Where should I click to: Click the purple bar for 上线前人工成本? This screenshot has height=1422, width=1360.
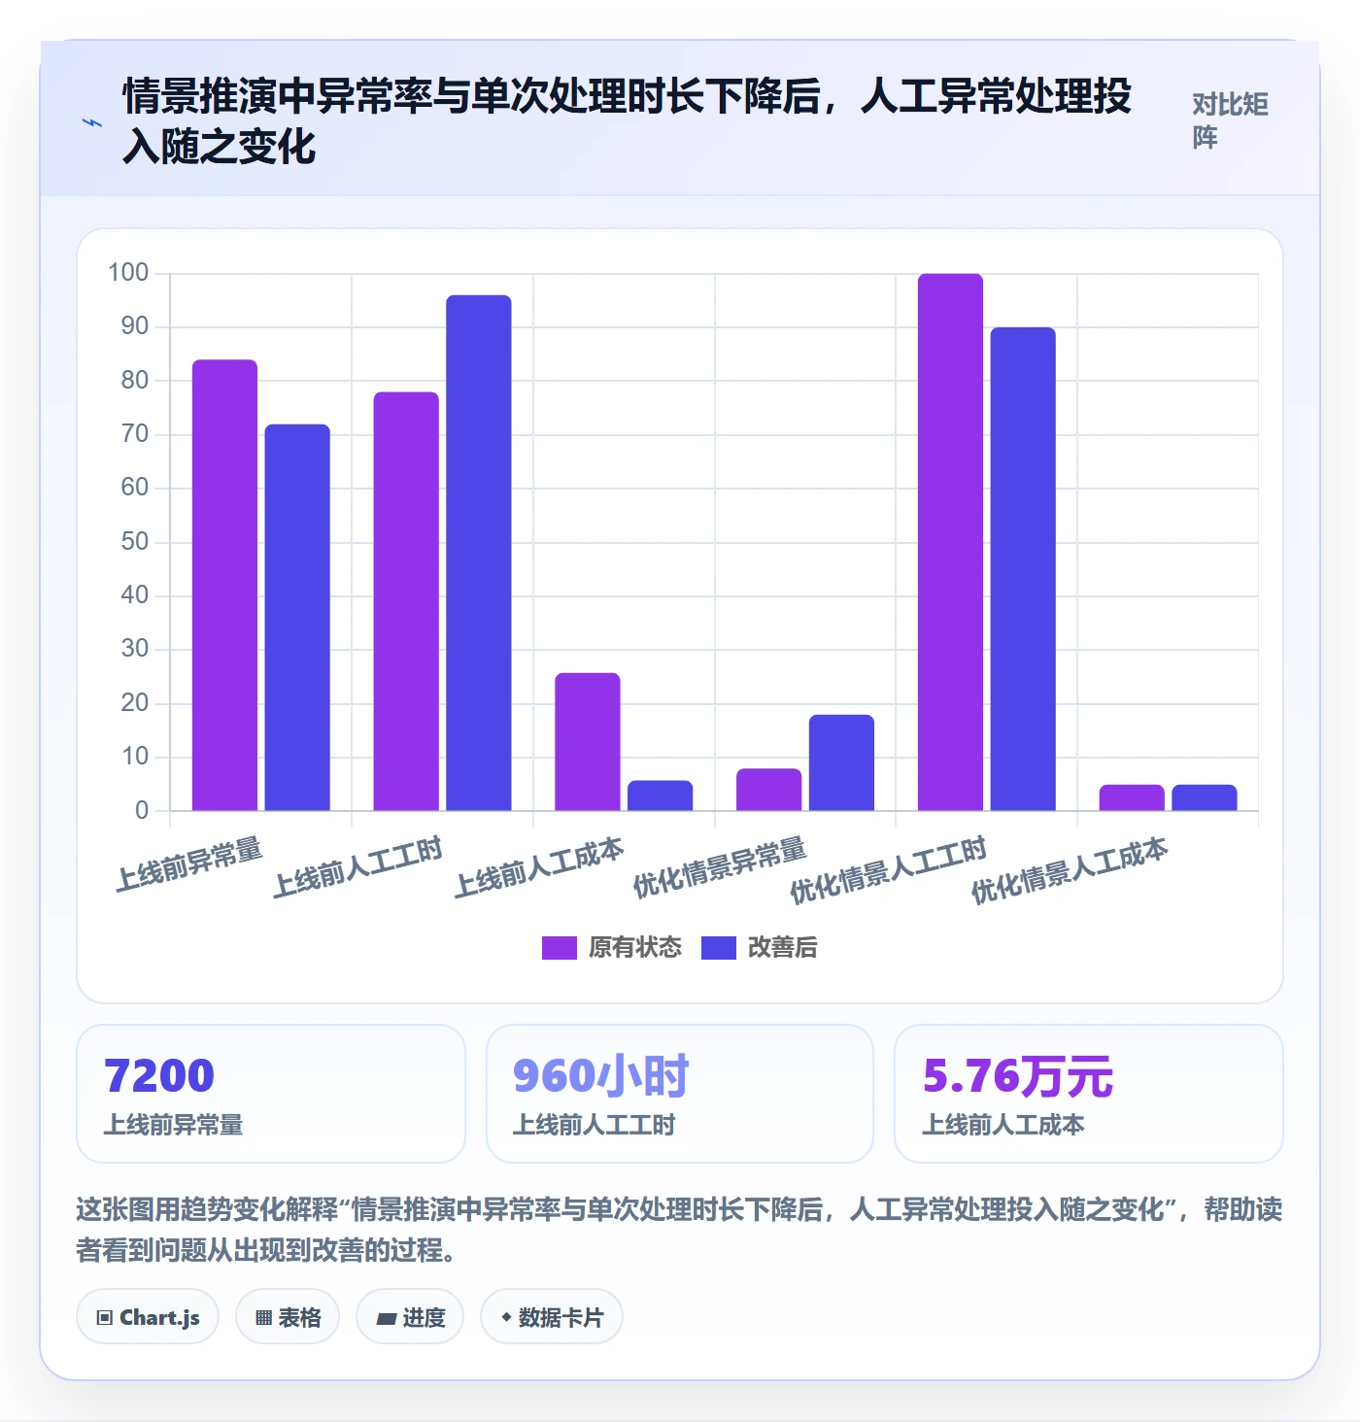tap(588, 741)
